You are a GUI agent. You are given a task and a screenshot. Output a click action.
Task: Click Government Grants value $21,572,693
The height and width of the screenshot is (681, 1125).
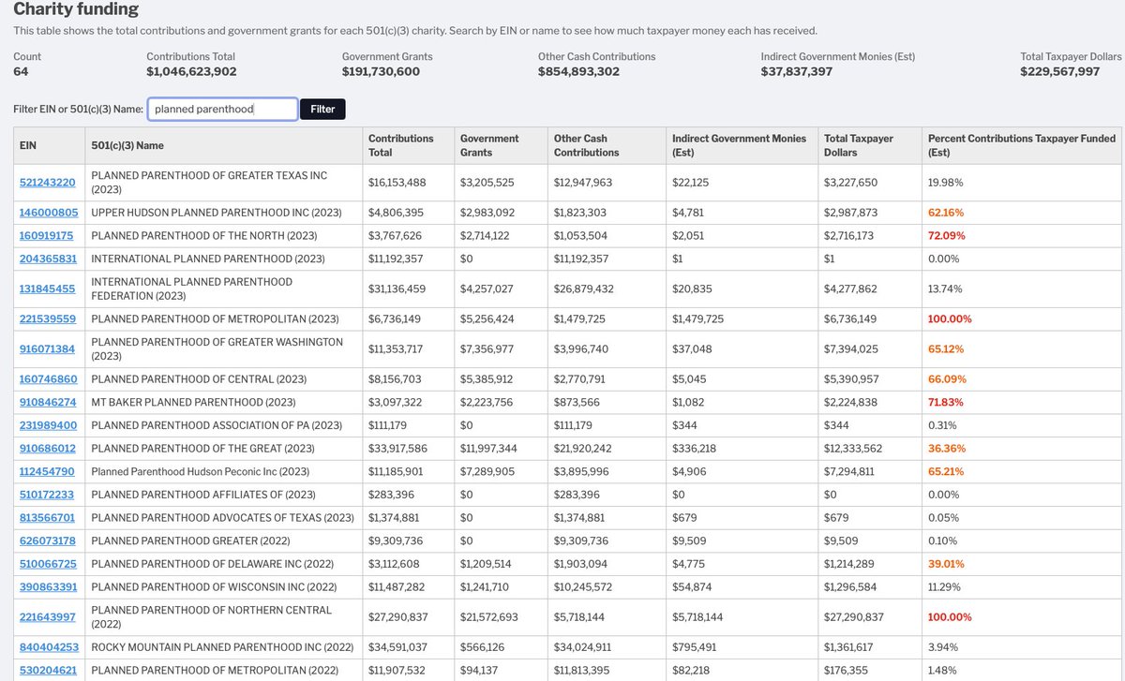(x=489, y=617)
